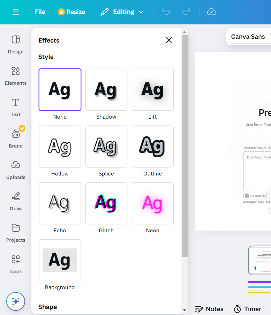Select page 1 thumbnail
Viewport: 271px width, 315px height.
click(259, 260)
